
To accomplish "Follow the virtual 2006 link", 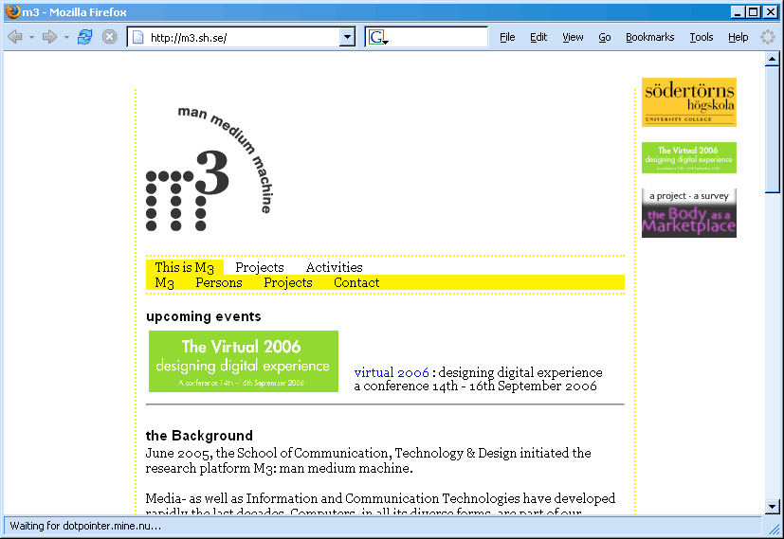I will tap(392, 372).
